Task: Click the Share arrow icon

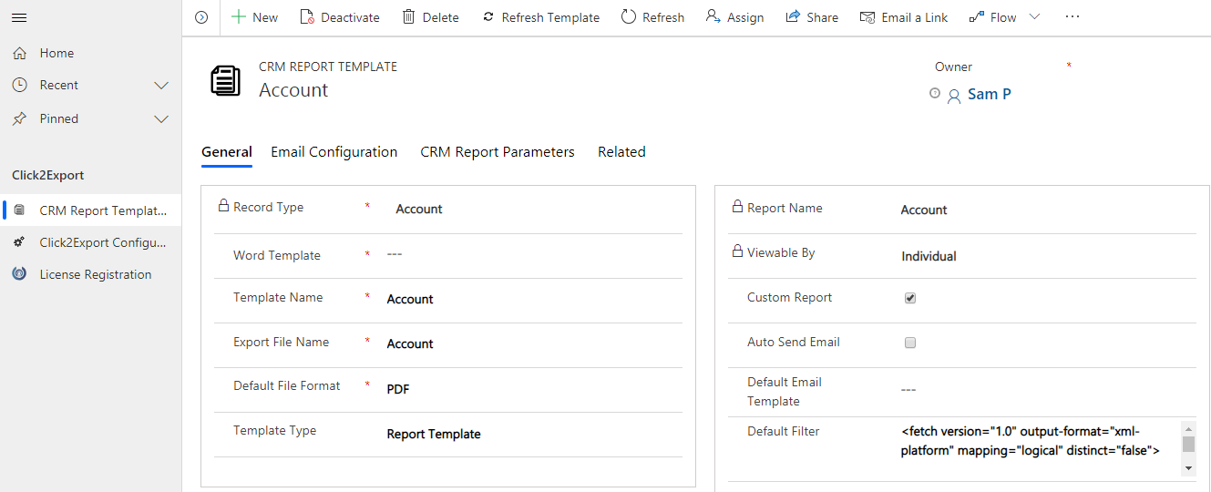Action: click(793, 17)
